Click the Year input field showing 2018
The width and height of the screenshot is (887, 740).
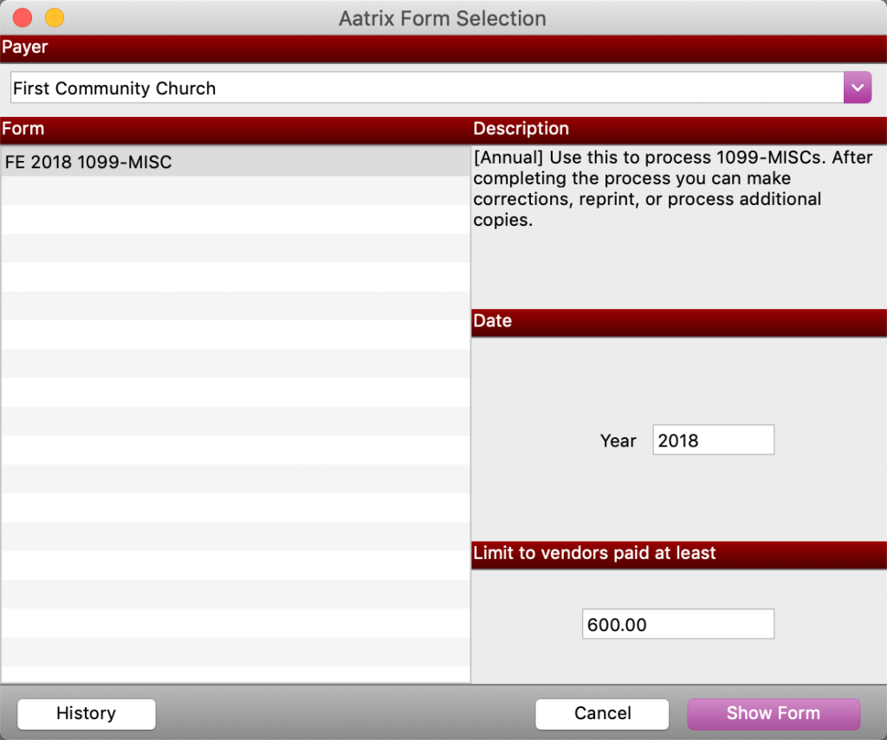click(x=713, y=441)
